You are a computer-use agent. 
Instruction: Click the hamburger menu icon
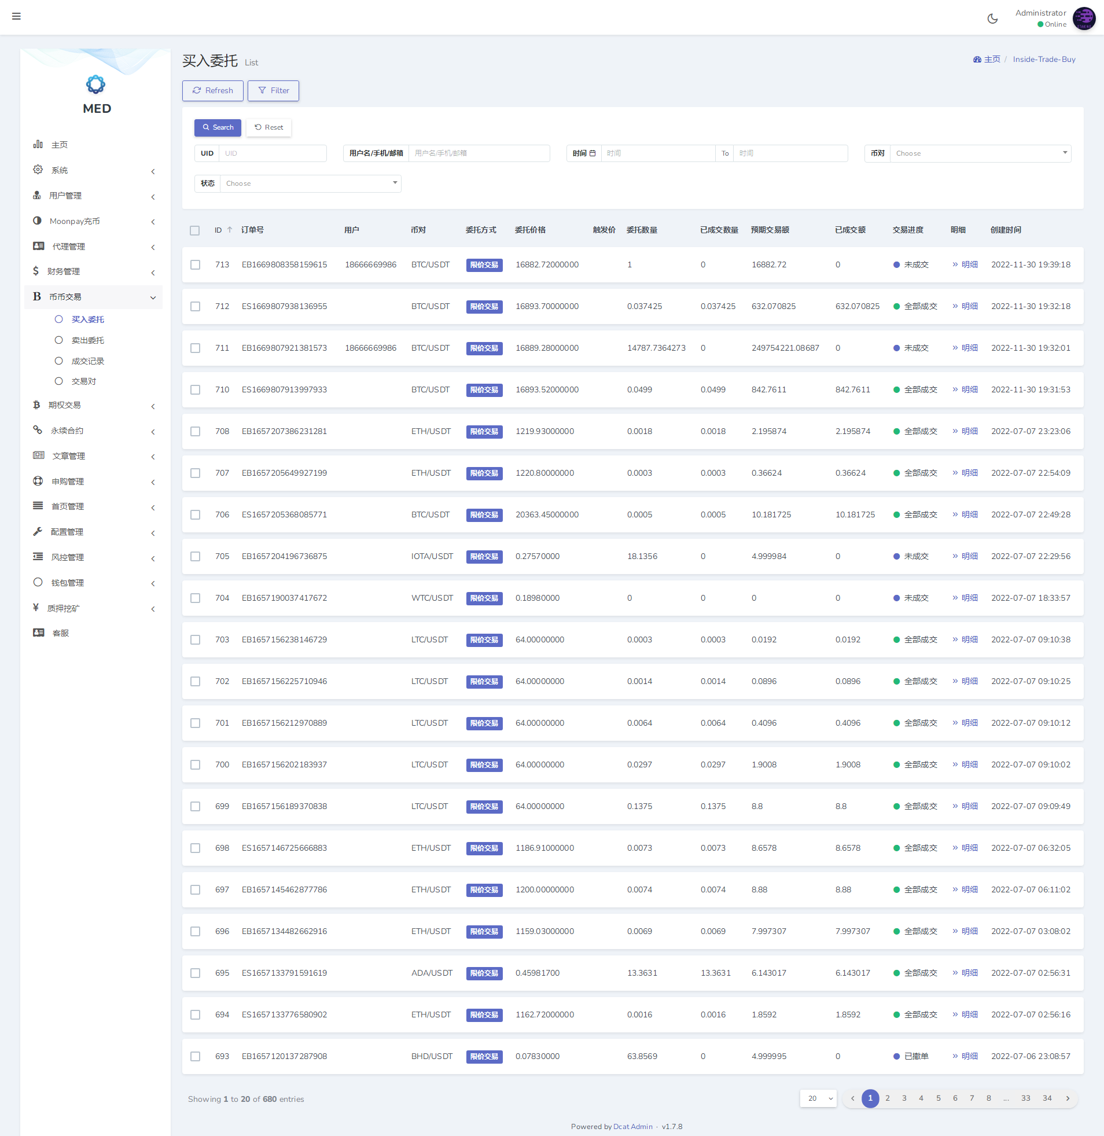click(x=16, y=16)
